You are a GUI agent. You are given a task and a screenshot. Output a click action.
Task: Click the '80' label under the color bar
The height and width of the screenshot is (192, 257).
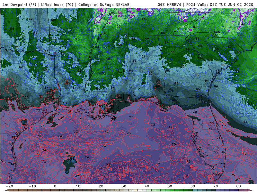[x=239, y=186]
